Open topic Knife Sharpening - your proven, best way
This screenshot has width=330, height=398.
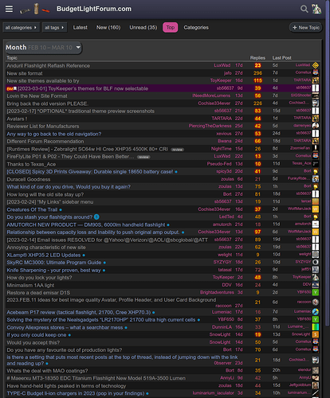point(53,270)
